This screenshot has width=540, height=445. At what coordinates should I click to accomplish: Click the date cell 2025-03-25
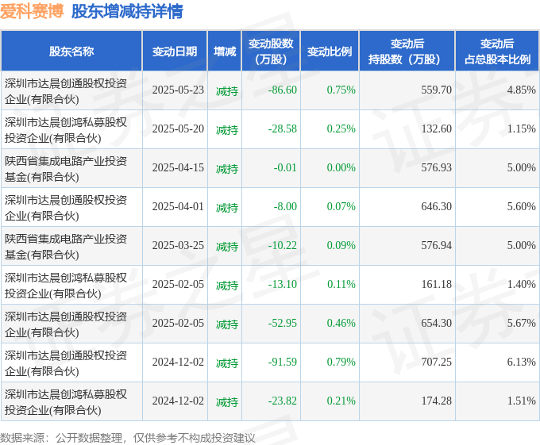[178, 246]
